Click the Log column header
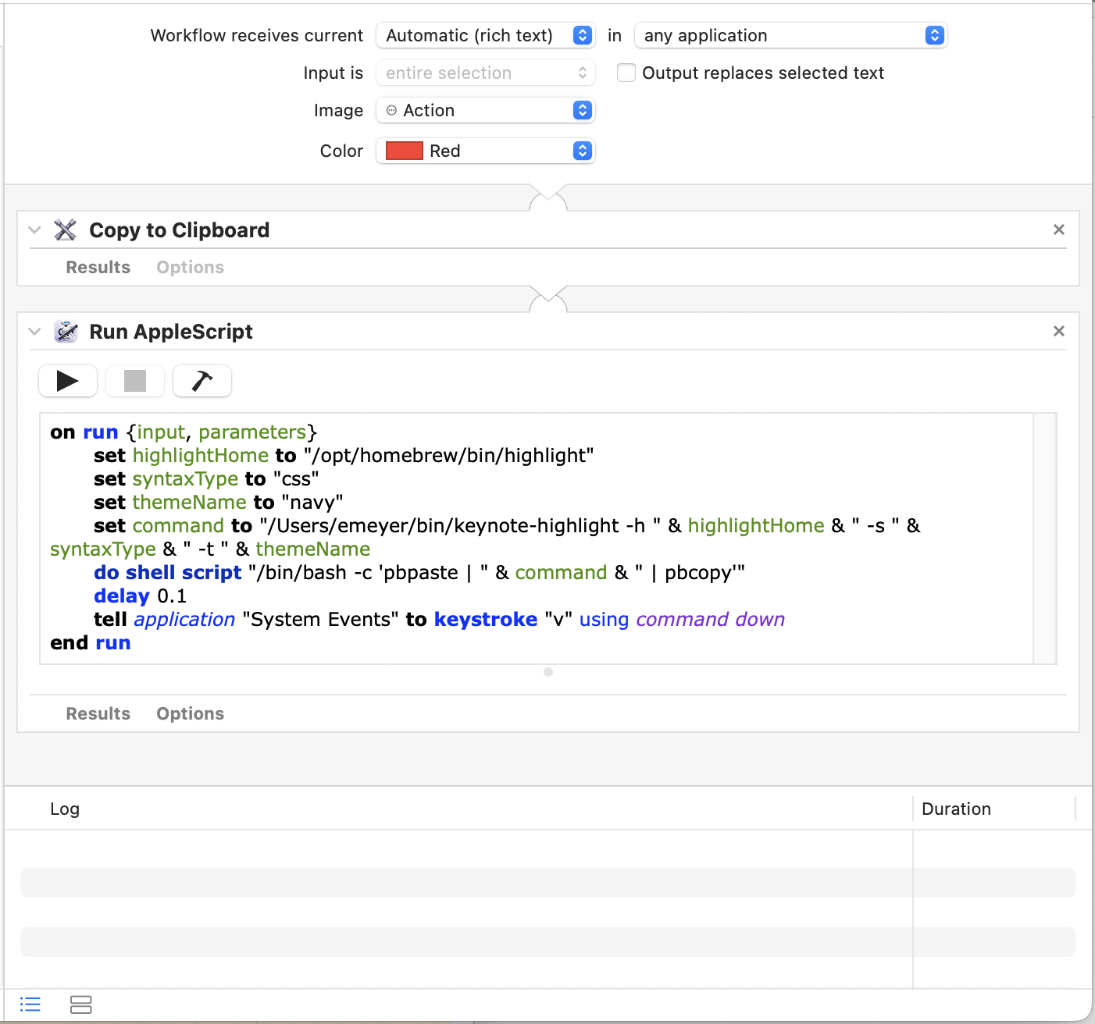 click(65, 809)
